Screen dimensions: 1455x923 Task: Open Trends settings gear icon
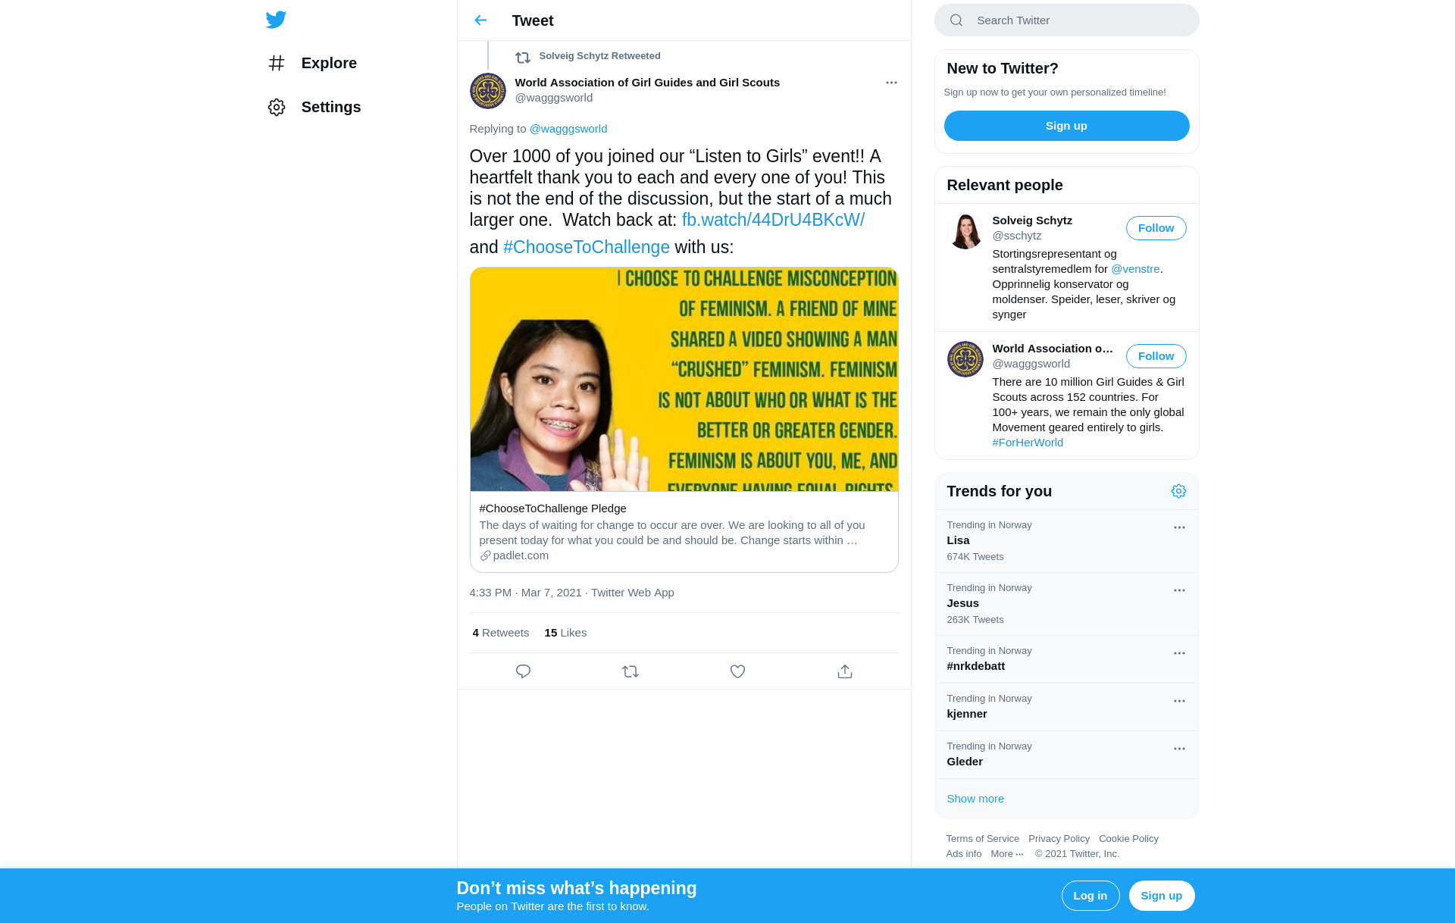1178,491
